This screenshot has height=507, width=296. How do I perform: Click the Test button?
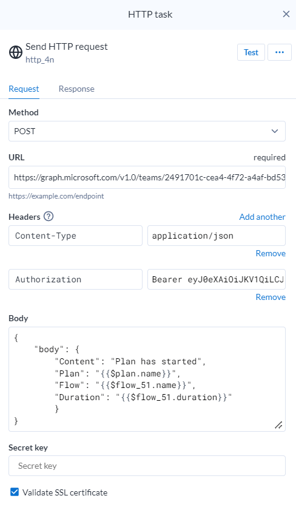point(251,52)
